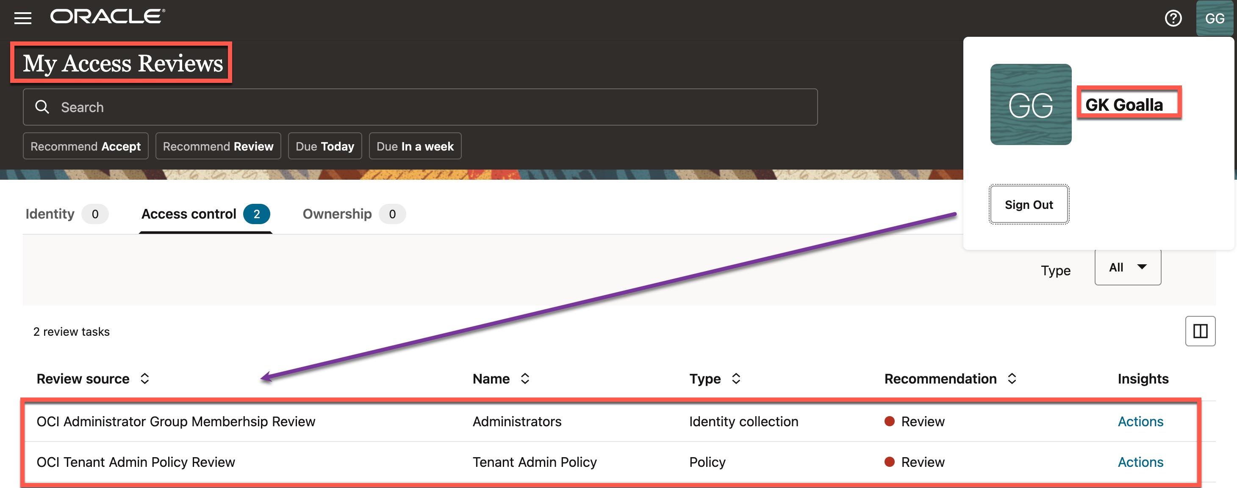1237x488 pixels.
Task: Sort by Type column arrows
Action: pos(736,379)
